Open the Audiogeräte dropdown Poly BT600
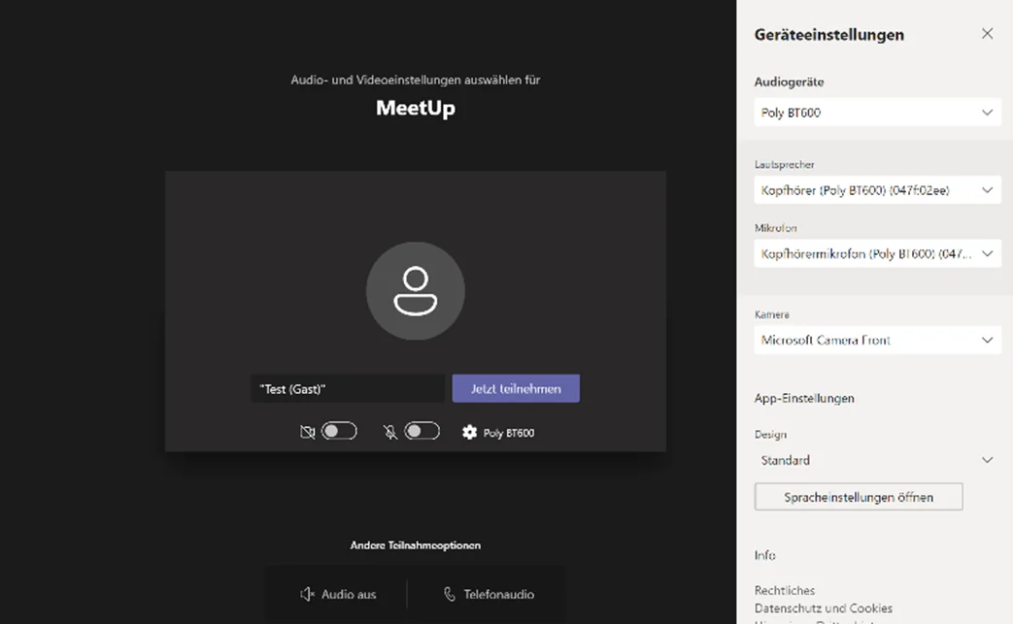Viewport: 1013px width, 624px height. (x=877, y=113)
